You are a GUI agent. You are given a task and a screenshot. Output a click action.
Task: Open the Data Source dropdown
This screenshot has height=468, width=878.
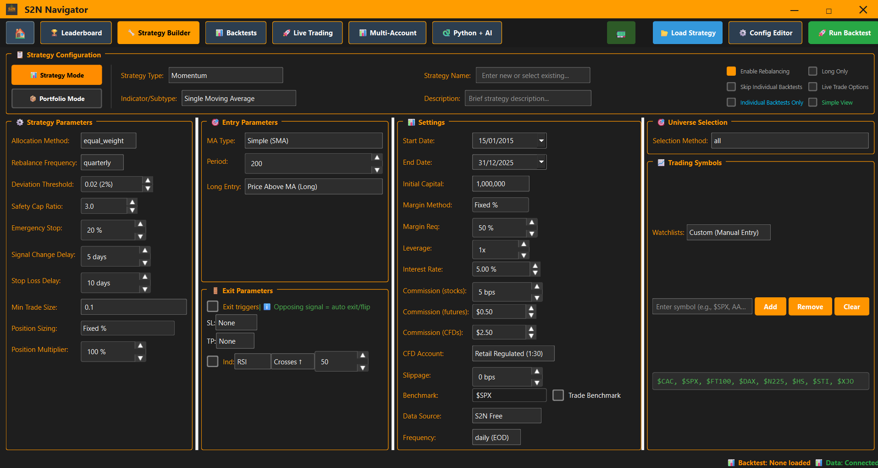[x=507, y=416]
